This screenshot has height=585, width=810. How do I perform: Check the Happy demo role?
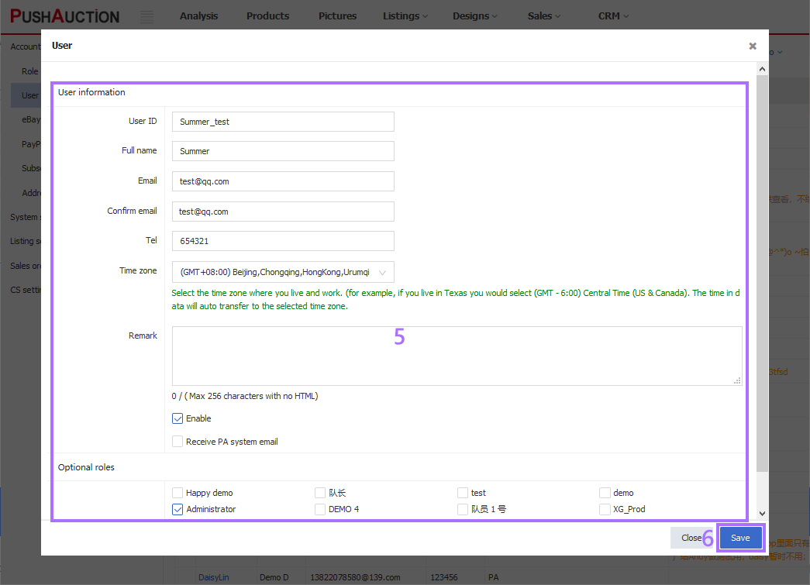tap(178, 492)
